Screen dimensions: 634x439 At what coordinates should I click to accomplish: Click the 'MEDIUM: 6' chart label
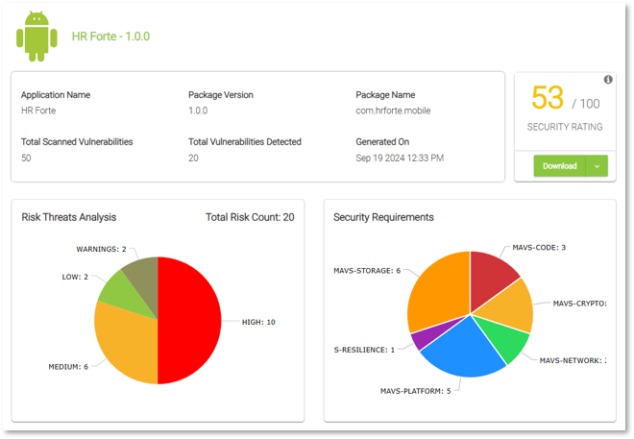tap(68, 367)
